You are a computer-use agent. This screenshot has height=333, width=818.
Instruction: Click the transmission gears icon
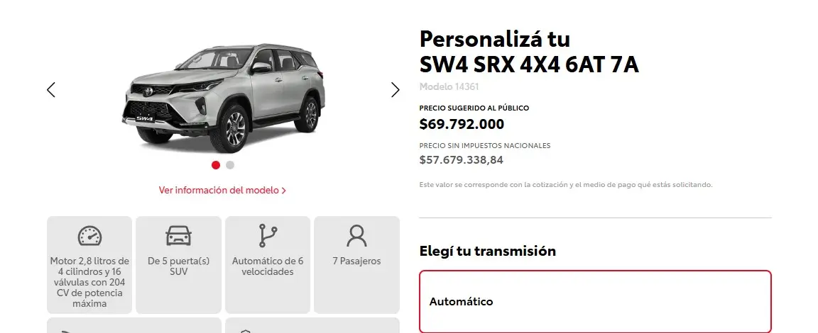[268, 236]
